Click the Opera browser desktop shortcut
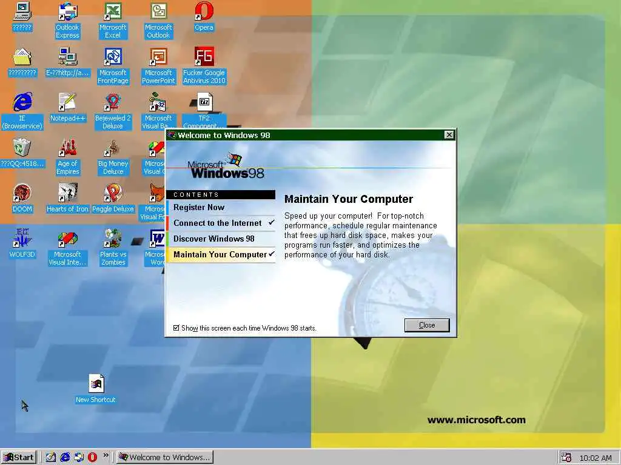This screenshot has height=465, width=621. 204,18
